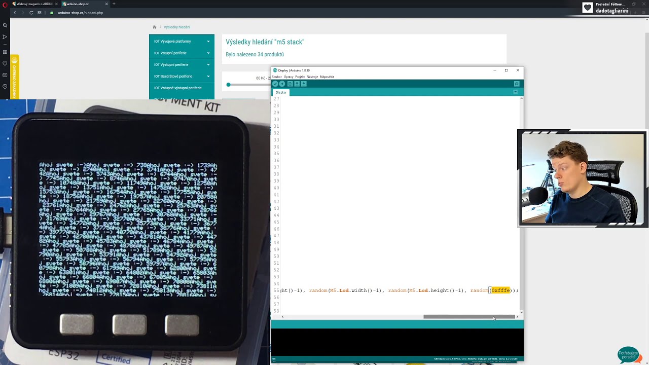
Task: Expand the IOT Vstupní periferie chevron
Action: coord(208,53)
